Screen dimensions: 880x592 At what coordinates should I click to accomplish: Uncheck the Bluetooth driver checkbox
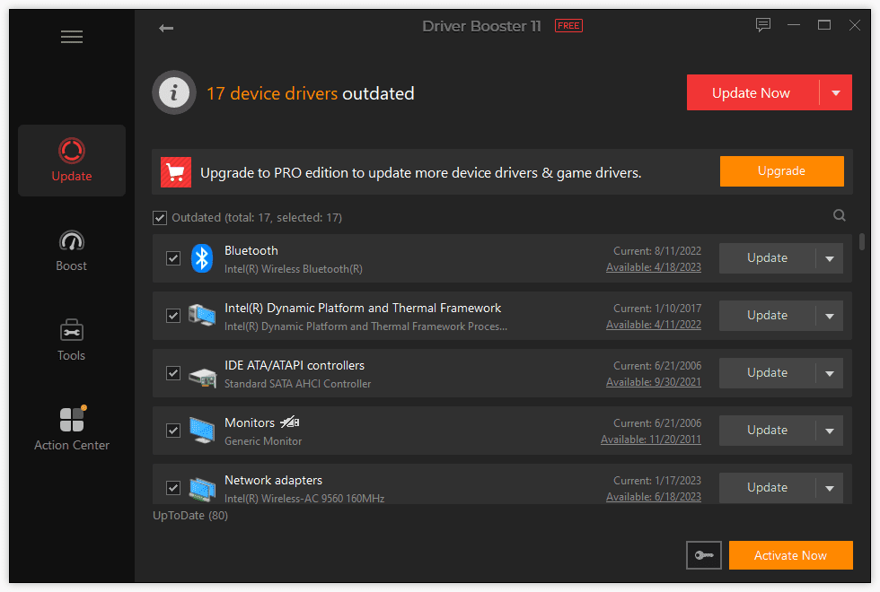tap(173, 257)
